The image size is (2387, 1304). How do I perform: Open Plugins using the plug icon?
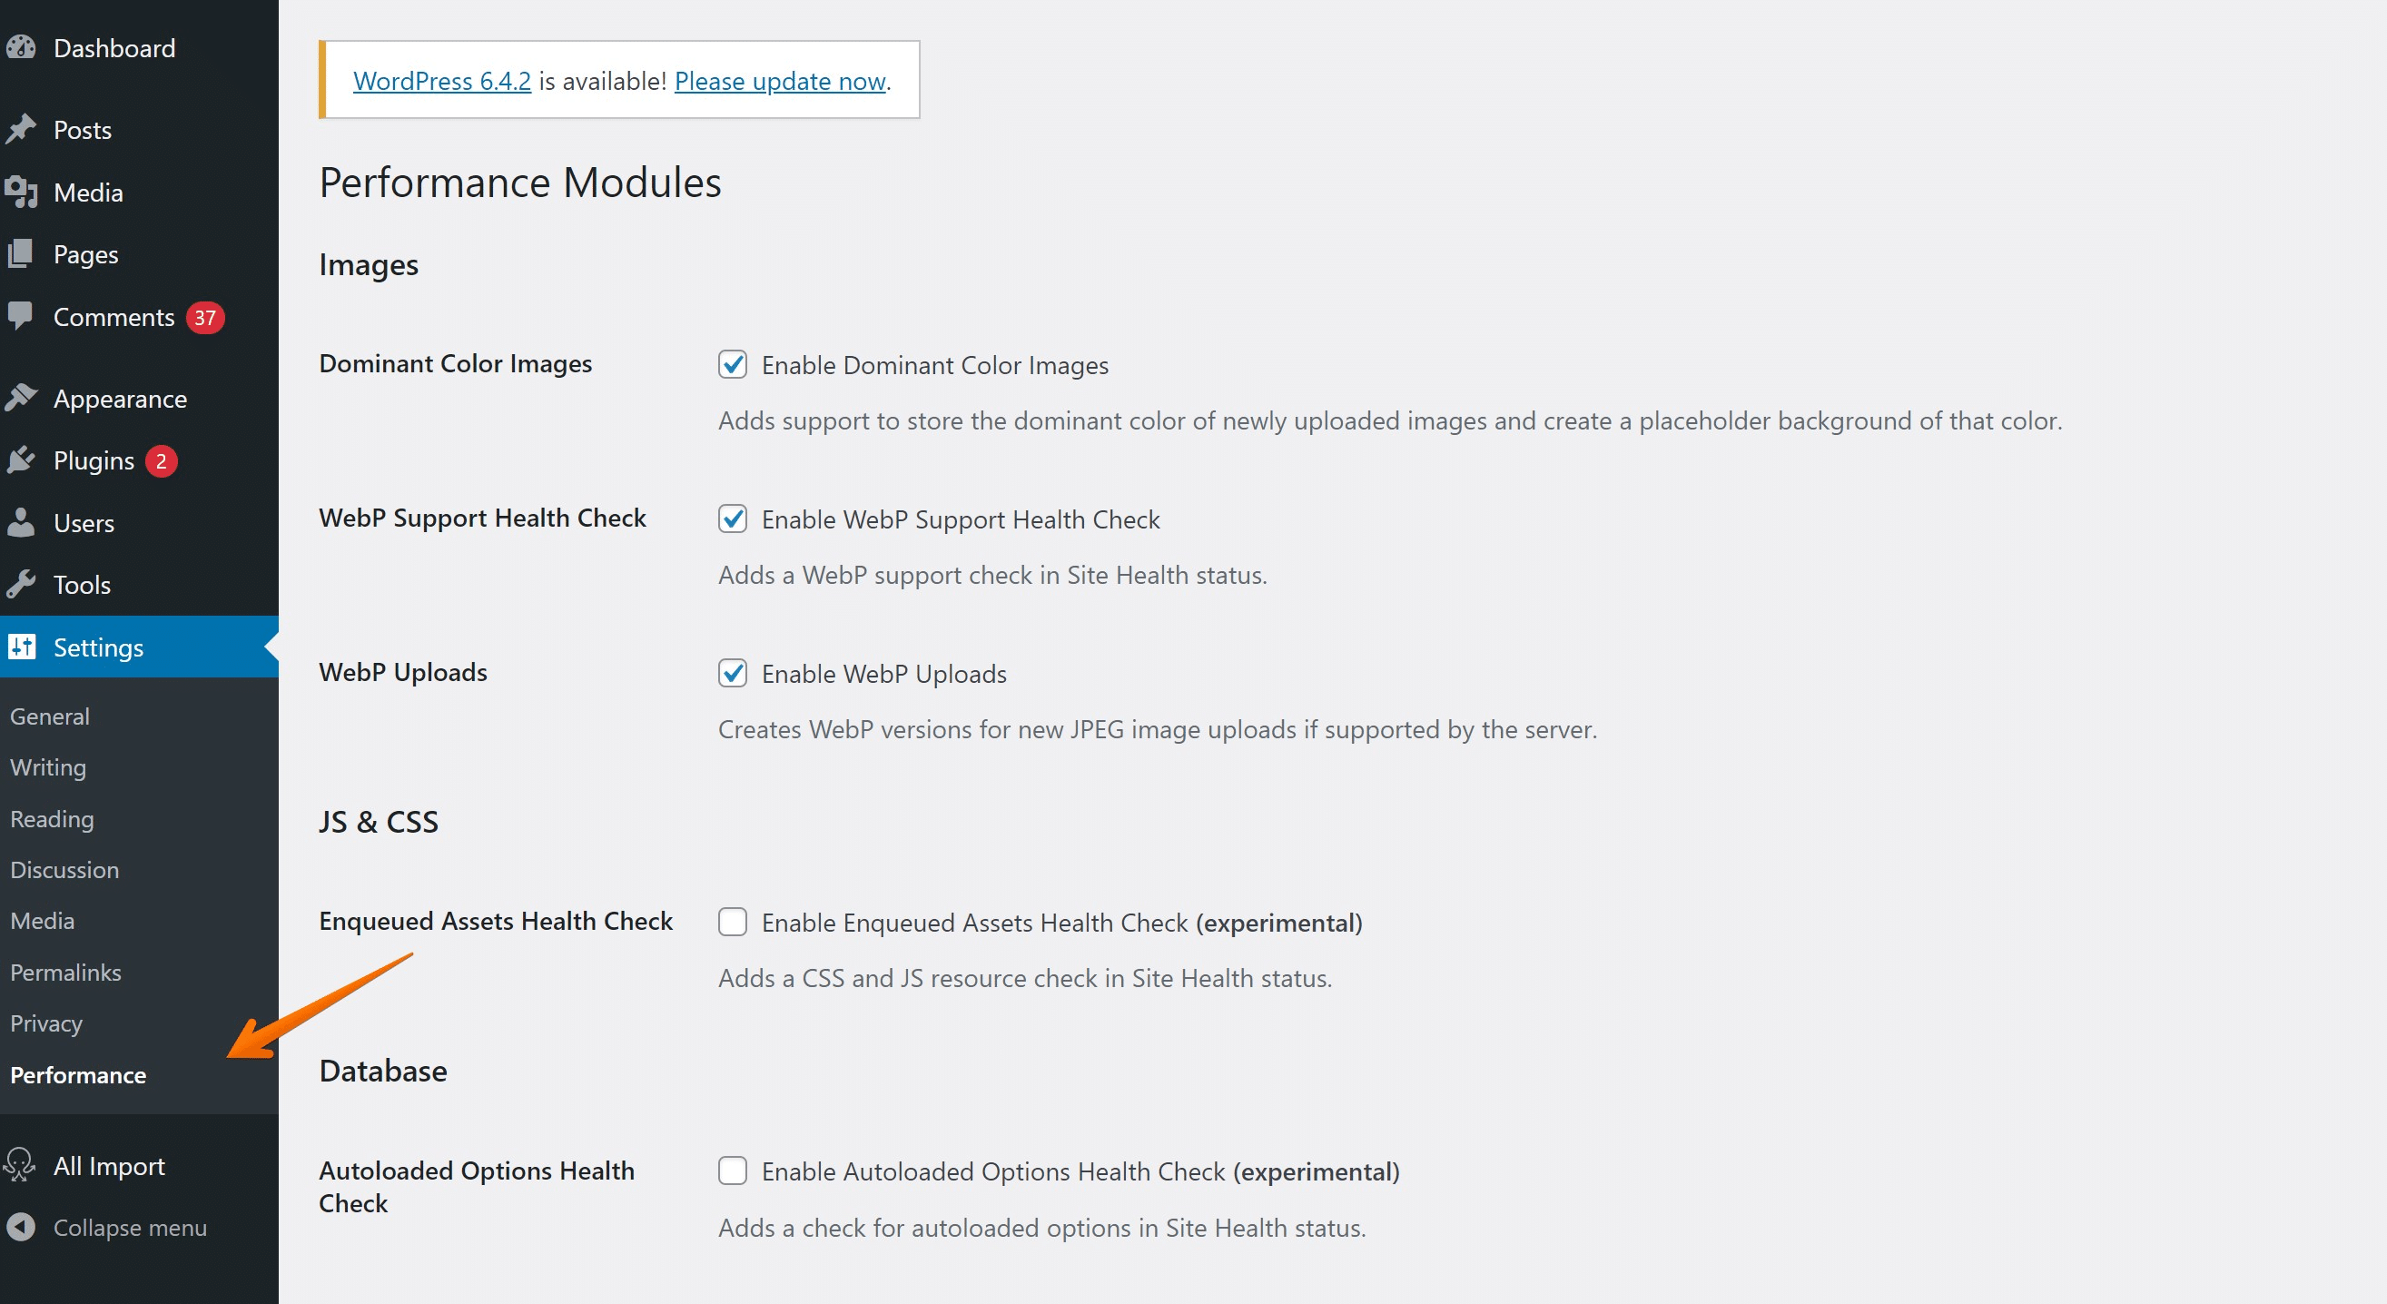[22, 459]
